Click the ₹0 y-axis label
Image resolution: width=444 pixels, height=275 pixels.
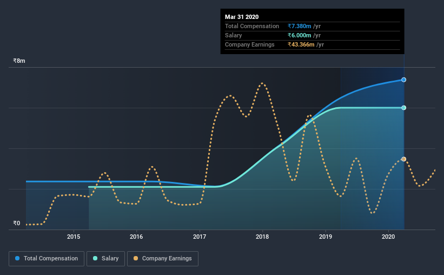point(17,223)
